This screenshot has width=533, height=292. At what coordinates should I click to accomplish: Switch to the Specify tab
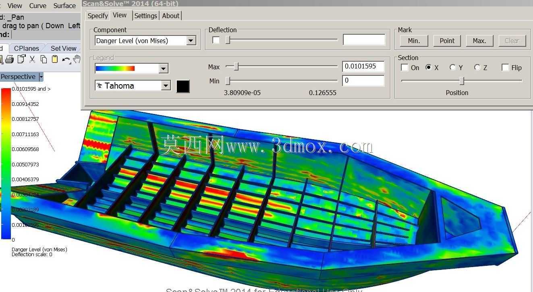(x=97, y=16)
